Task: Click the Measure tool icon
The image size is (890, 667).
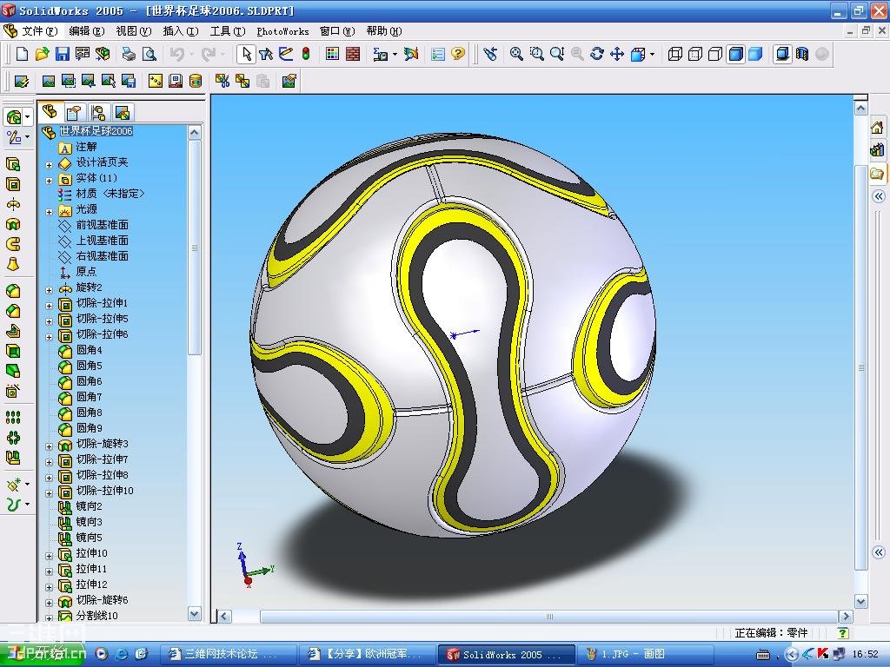Action: (x=380, y=54)
